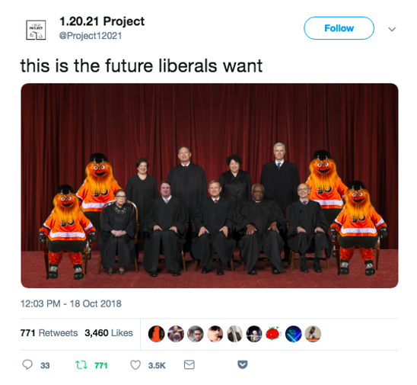Save the tweet with the Pocket icon

(243, 364)
